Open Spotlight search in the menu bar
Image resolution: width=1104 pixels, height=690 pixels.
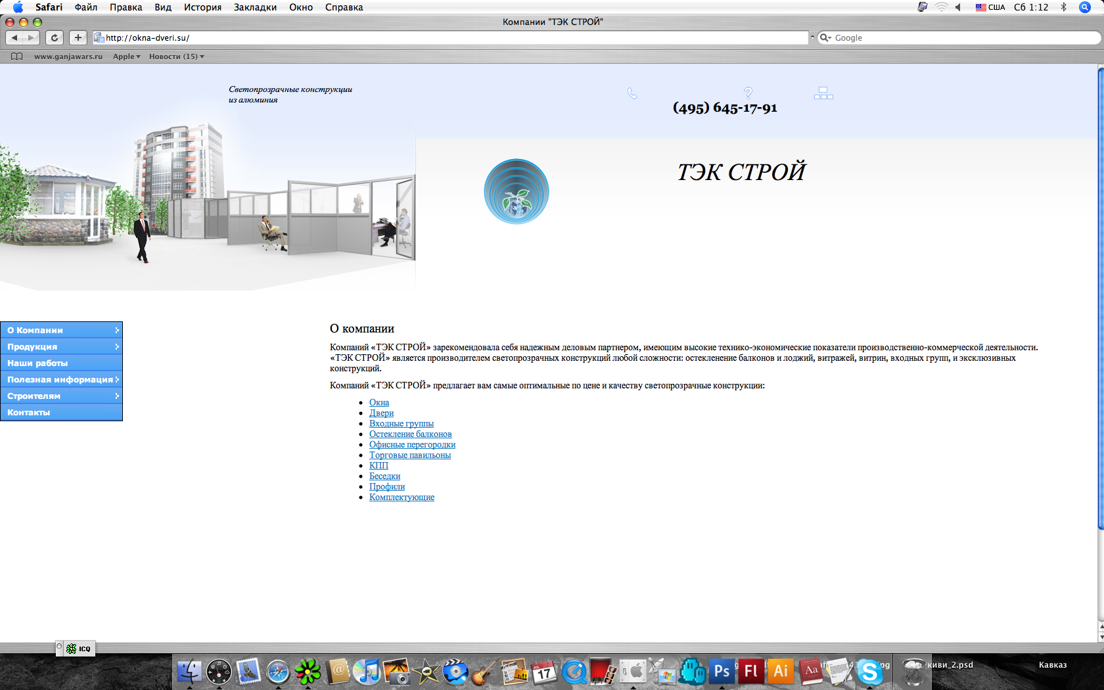(1085, 7)
